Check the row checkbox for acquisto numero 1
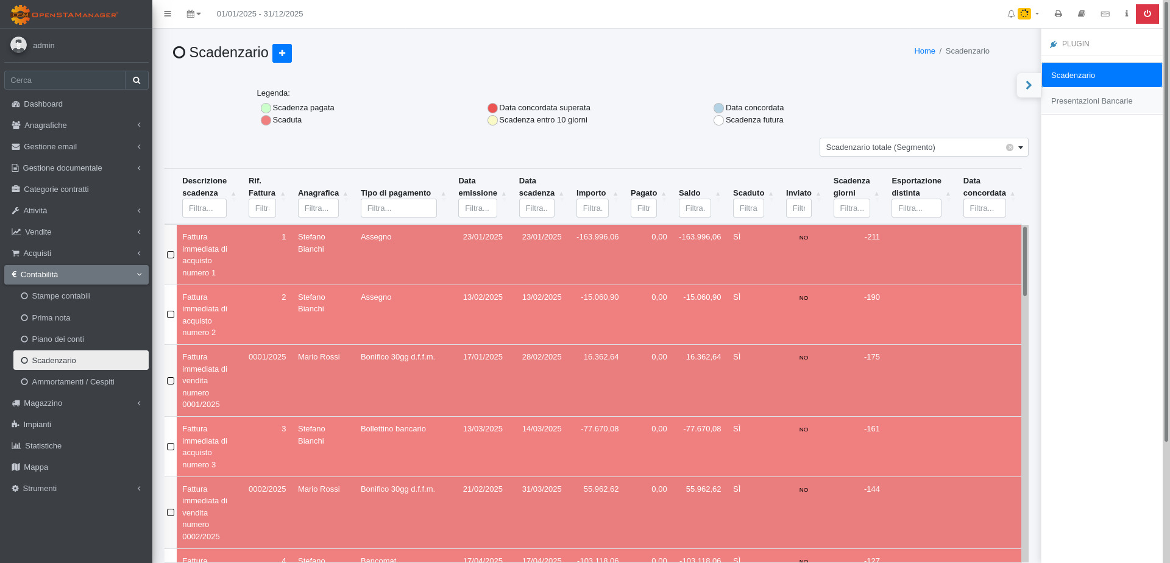This screenshot has width=1170, height=563. pyautogui.click(x=171, y=255)
